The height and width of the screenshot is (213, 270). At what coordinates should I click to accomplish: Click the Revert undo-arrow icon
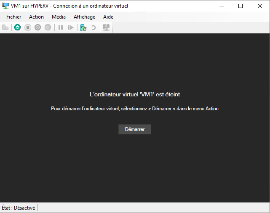point(94,27)
